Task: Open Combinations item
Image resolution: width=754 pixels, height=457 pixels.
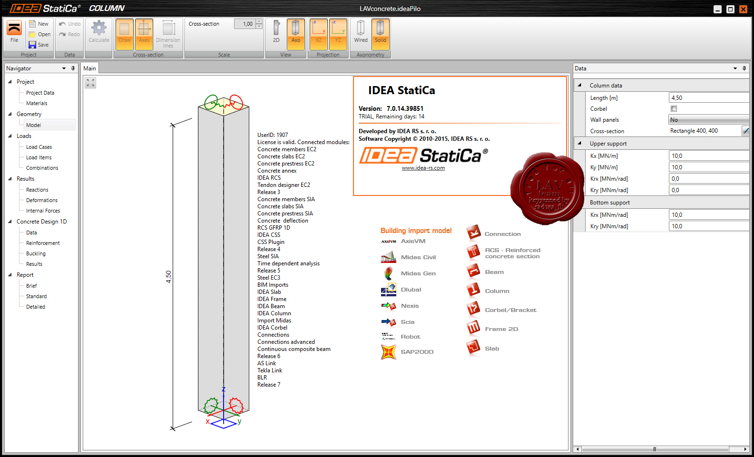Action: pos(42,168)
